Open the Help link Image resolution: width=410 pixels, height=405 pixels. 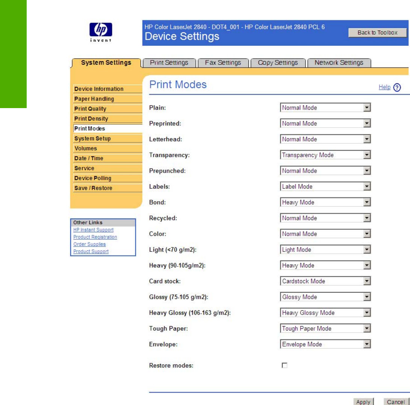point(384,87)
